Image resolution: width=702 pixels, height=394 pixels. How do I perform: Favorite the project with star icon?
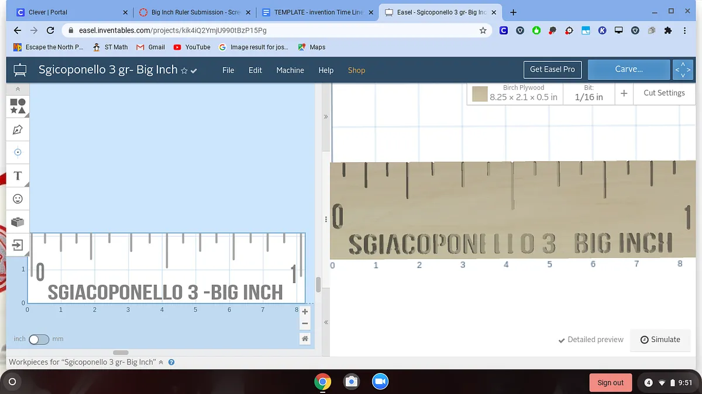coord(184,71)
